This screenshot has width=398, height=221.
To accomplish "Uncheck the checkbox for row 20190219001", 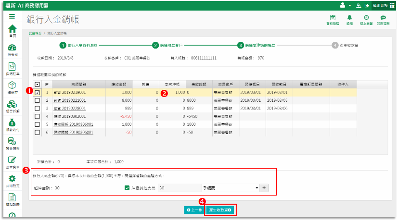I will (x=38, y=93).
